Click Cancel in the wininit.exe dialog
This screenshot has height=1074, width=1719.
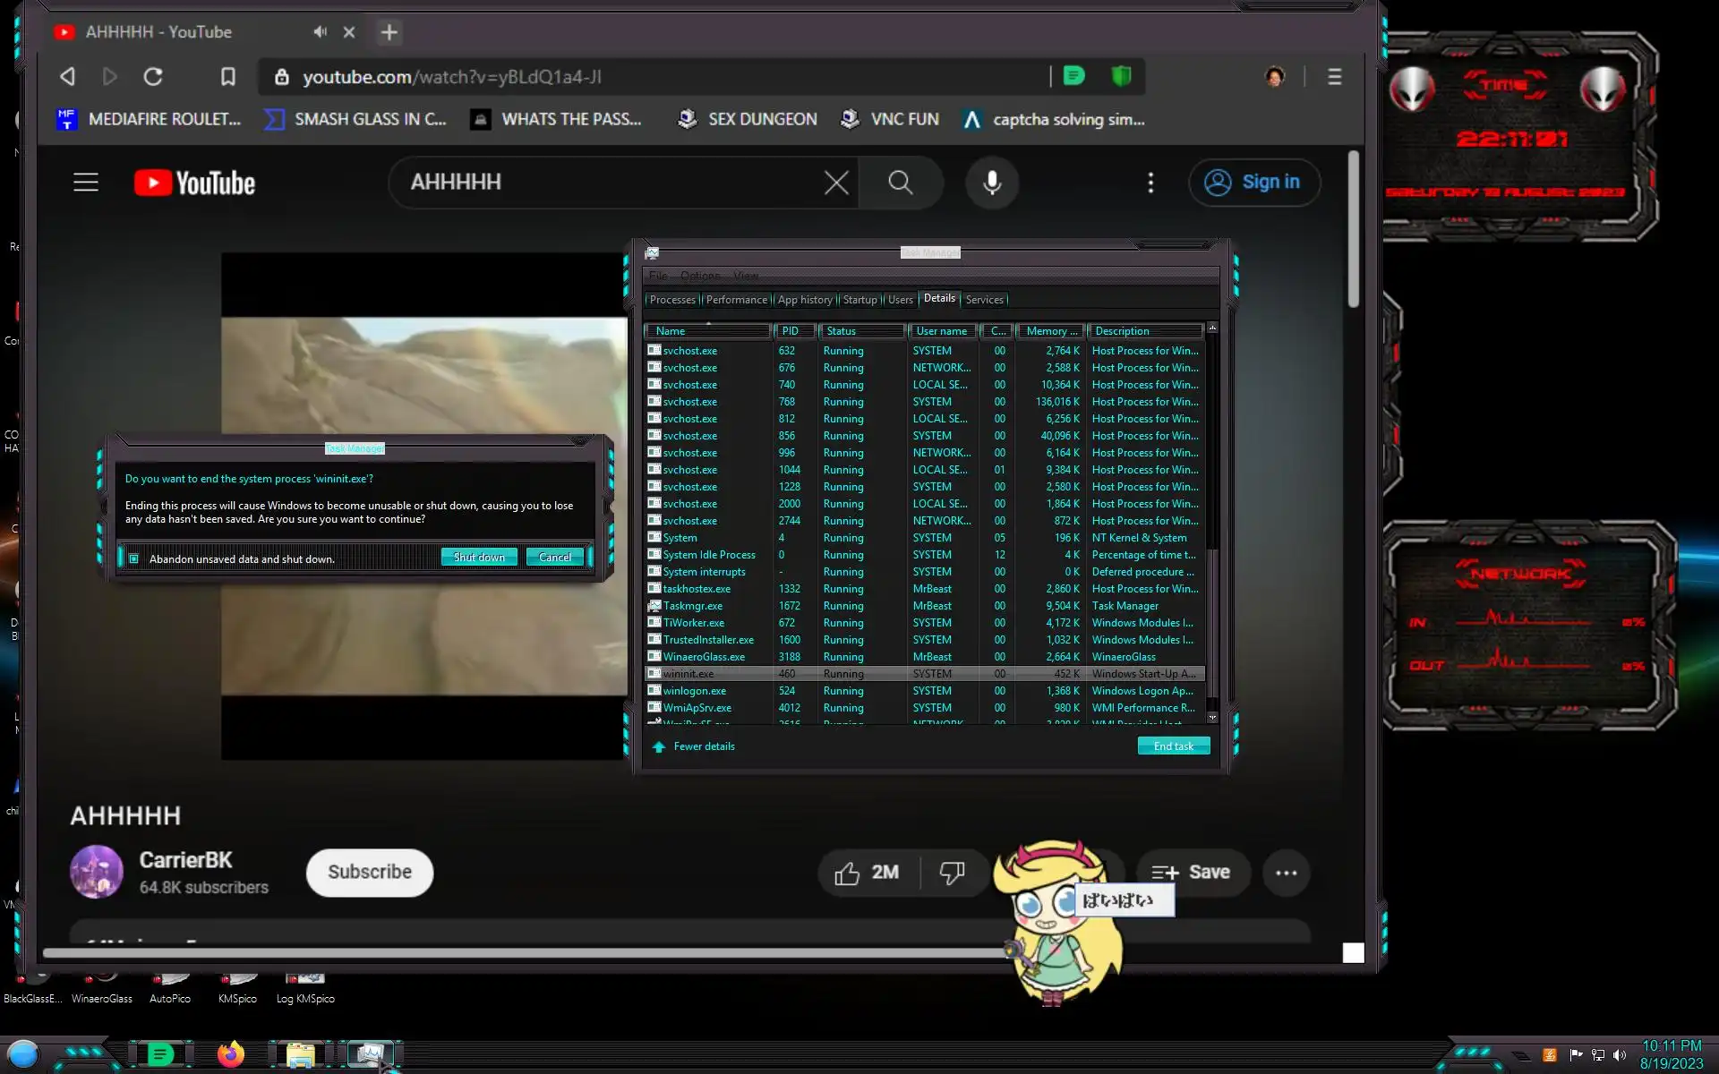pyautogui.click(x=554, y=558)
